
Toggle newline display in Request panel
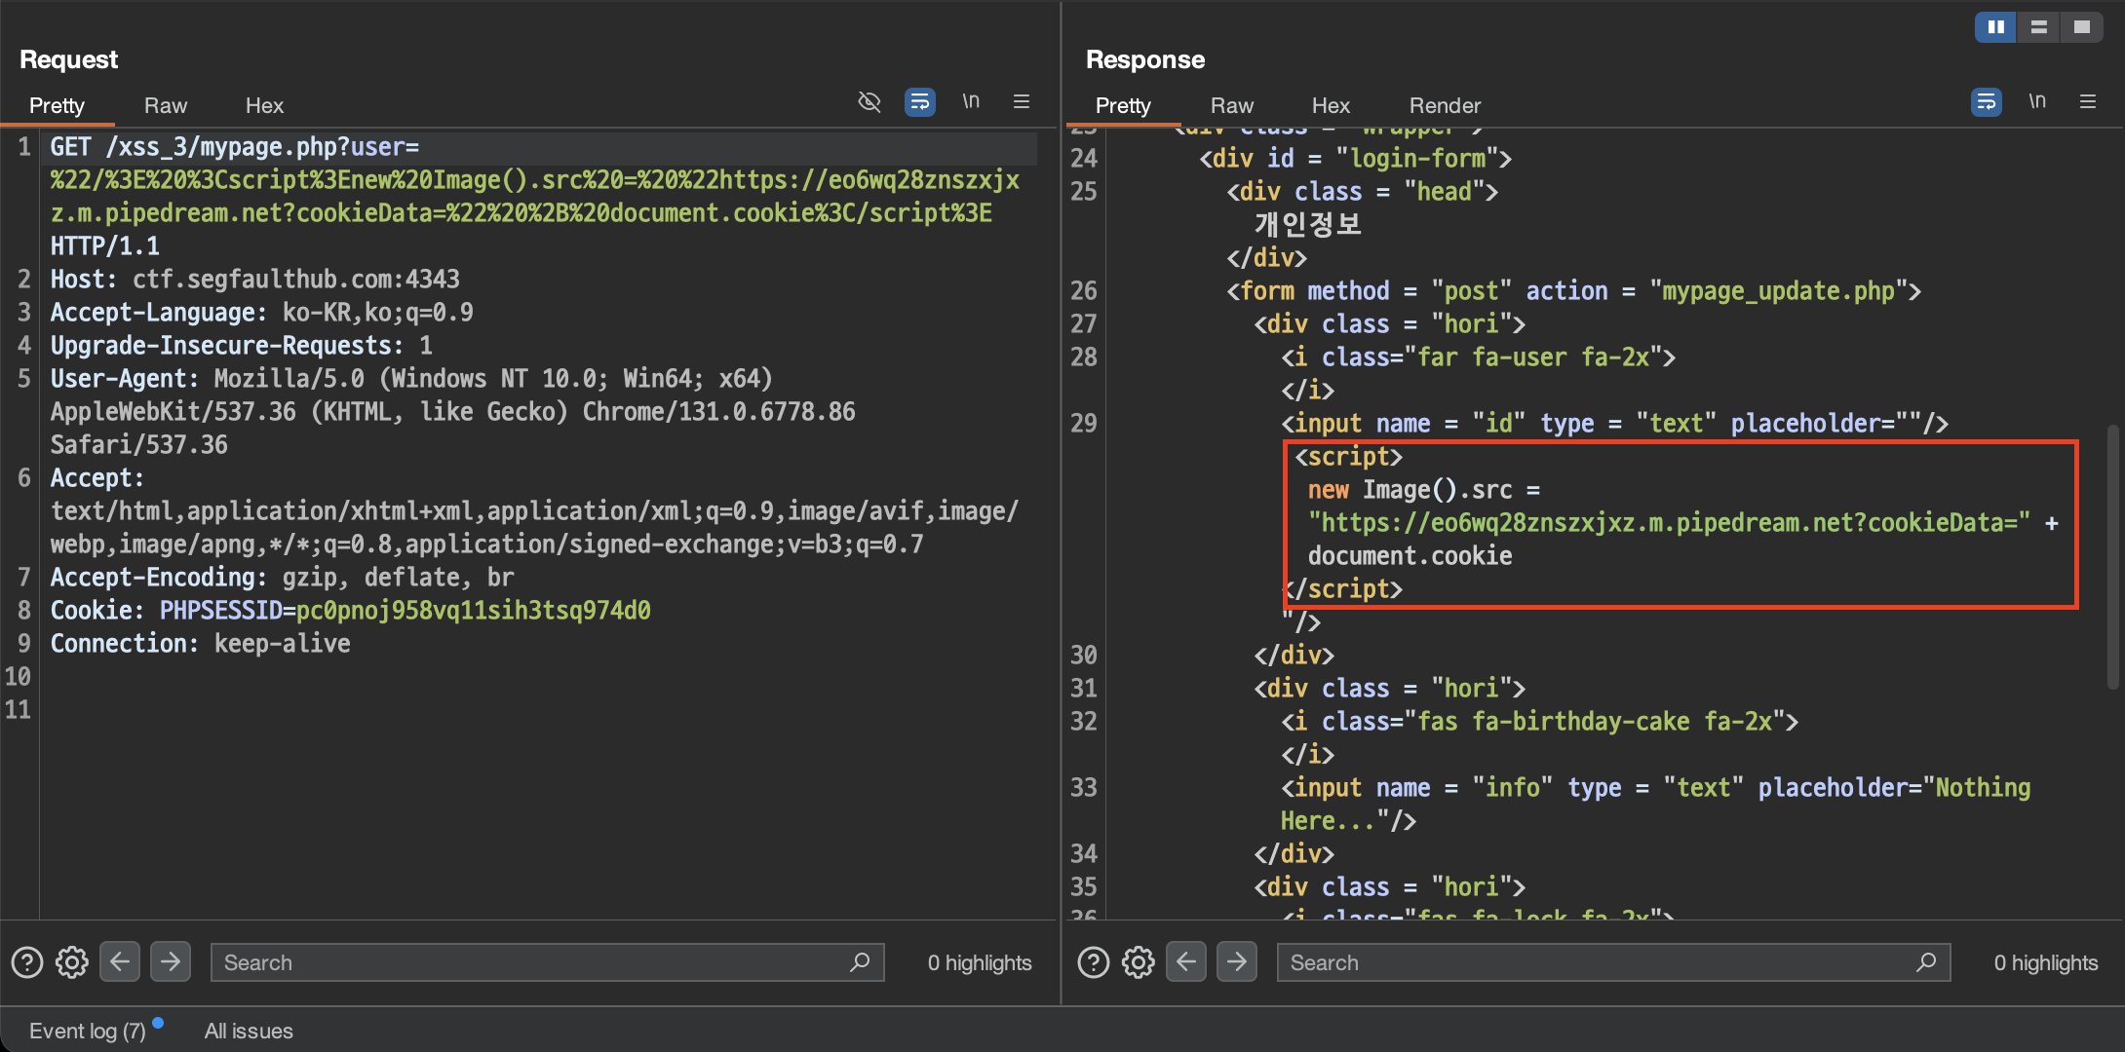tap(971, 102)
